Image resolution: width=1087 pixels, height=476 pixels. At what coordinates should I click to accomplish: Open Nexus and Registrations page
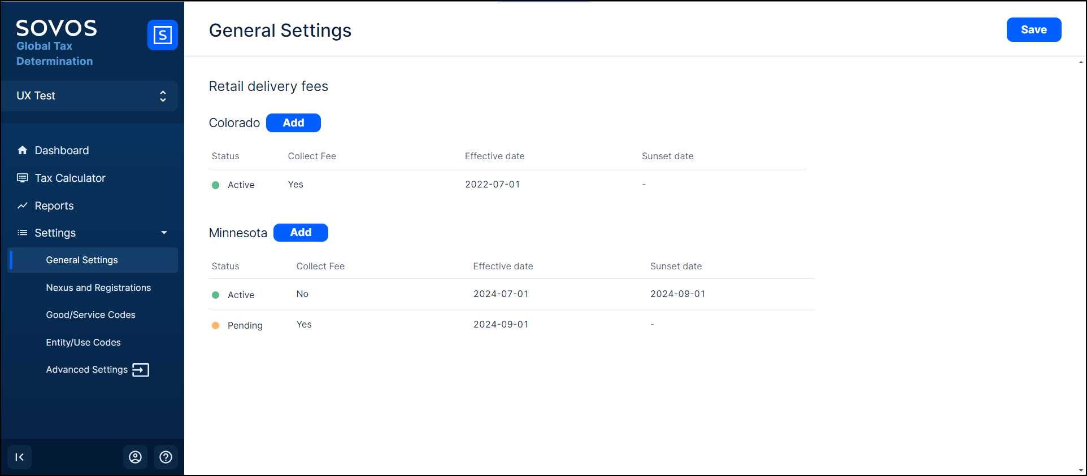pyautogui.click(x=98, y=287)
